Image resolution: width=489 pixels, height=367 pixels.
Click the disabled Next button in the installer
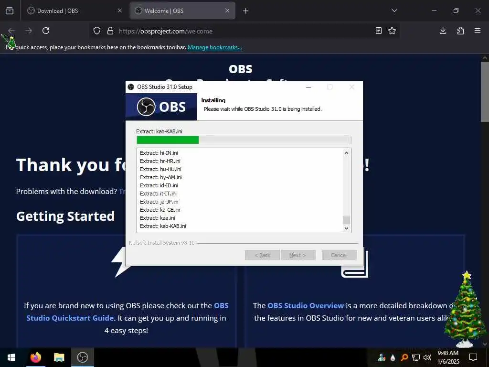tap(298, 255)
